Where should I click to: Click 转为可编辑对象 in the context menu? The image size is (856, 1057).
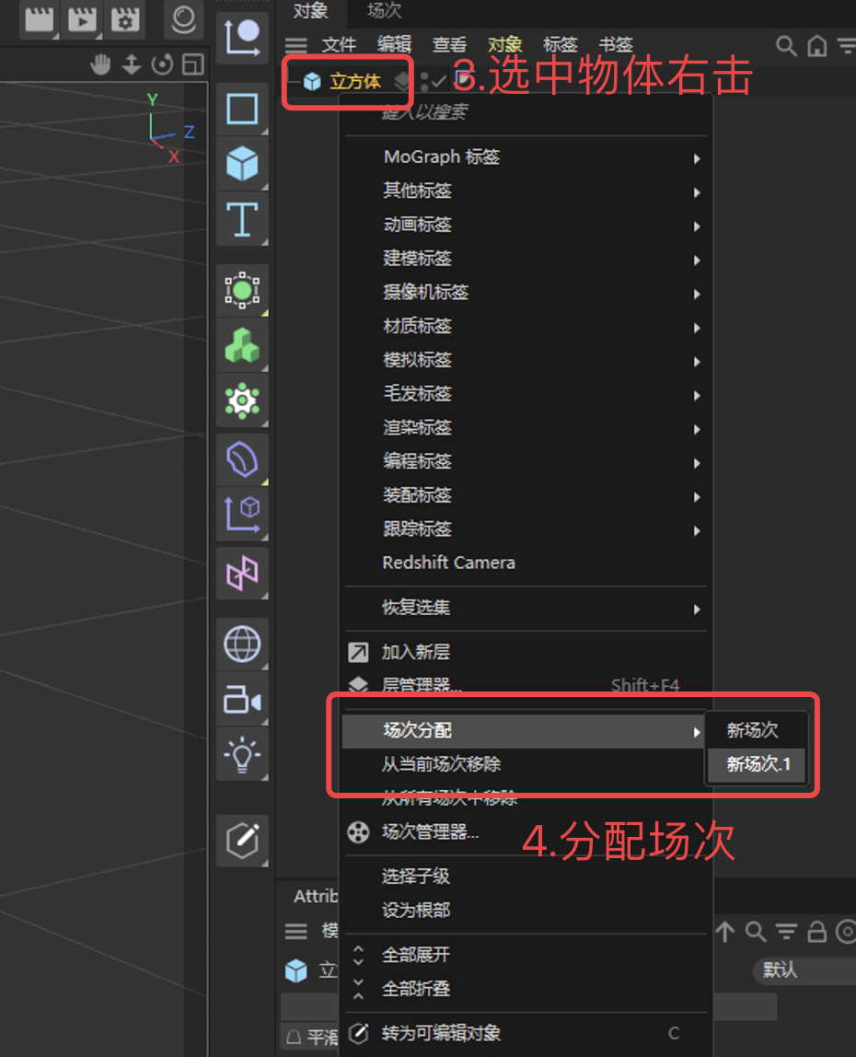[x=441, y=1033]
